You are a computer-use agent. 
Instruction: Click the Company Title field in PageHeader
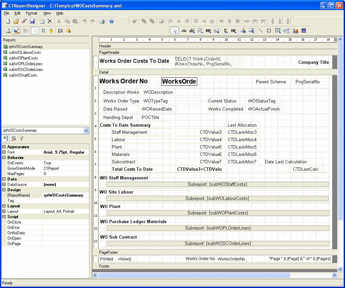click(313, 62)
